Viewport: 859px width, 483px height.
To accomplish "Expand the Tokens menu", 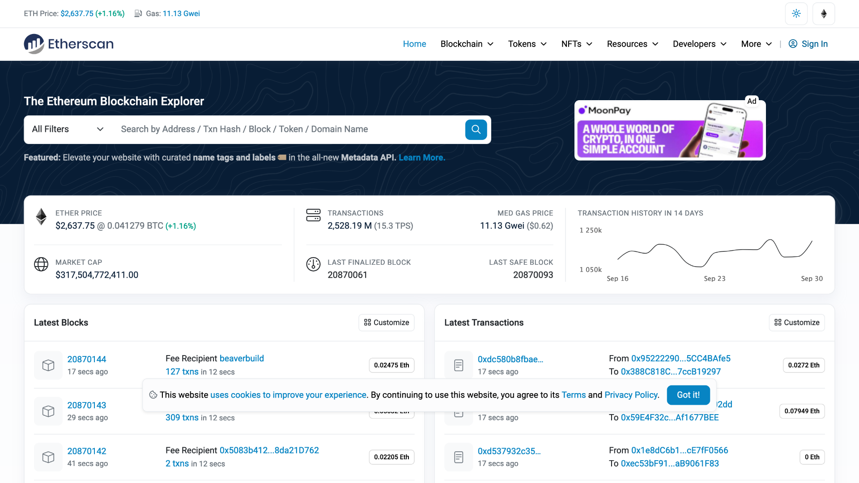I will [x=527, y=44].
